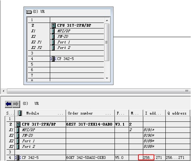This screenshot has width=191, height=161.
Task: Click the blue back arrow button
Action: (x=8, y=104)
